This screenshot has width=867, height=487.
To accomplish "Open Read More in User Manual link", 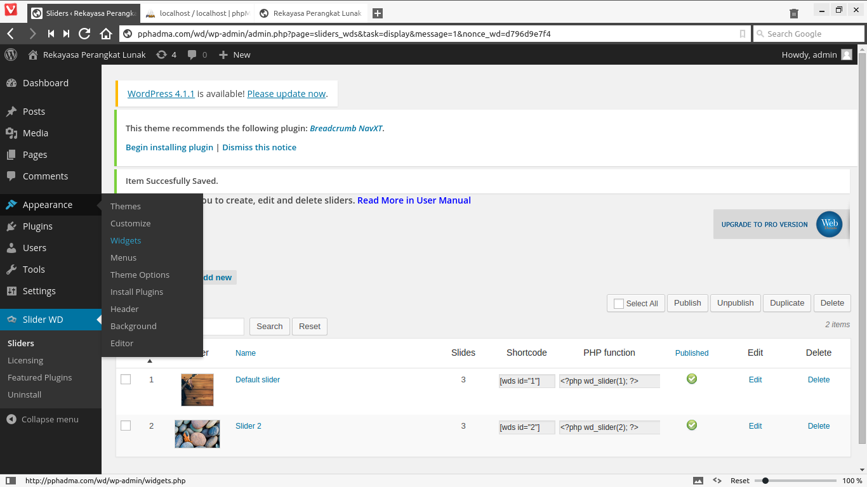I will click(x=414, y=200).
